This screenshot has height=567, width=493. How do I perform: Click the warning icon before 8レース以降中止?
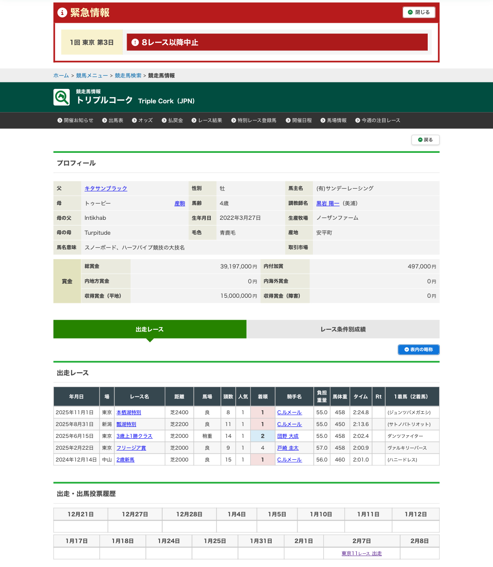pos(135,42)
